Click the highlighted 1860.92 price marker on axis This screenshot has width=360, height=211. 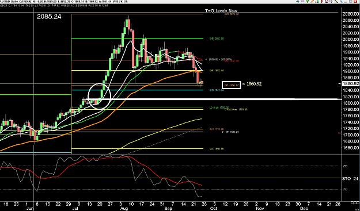coord(351,84)
